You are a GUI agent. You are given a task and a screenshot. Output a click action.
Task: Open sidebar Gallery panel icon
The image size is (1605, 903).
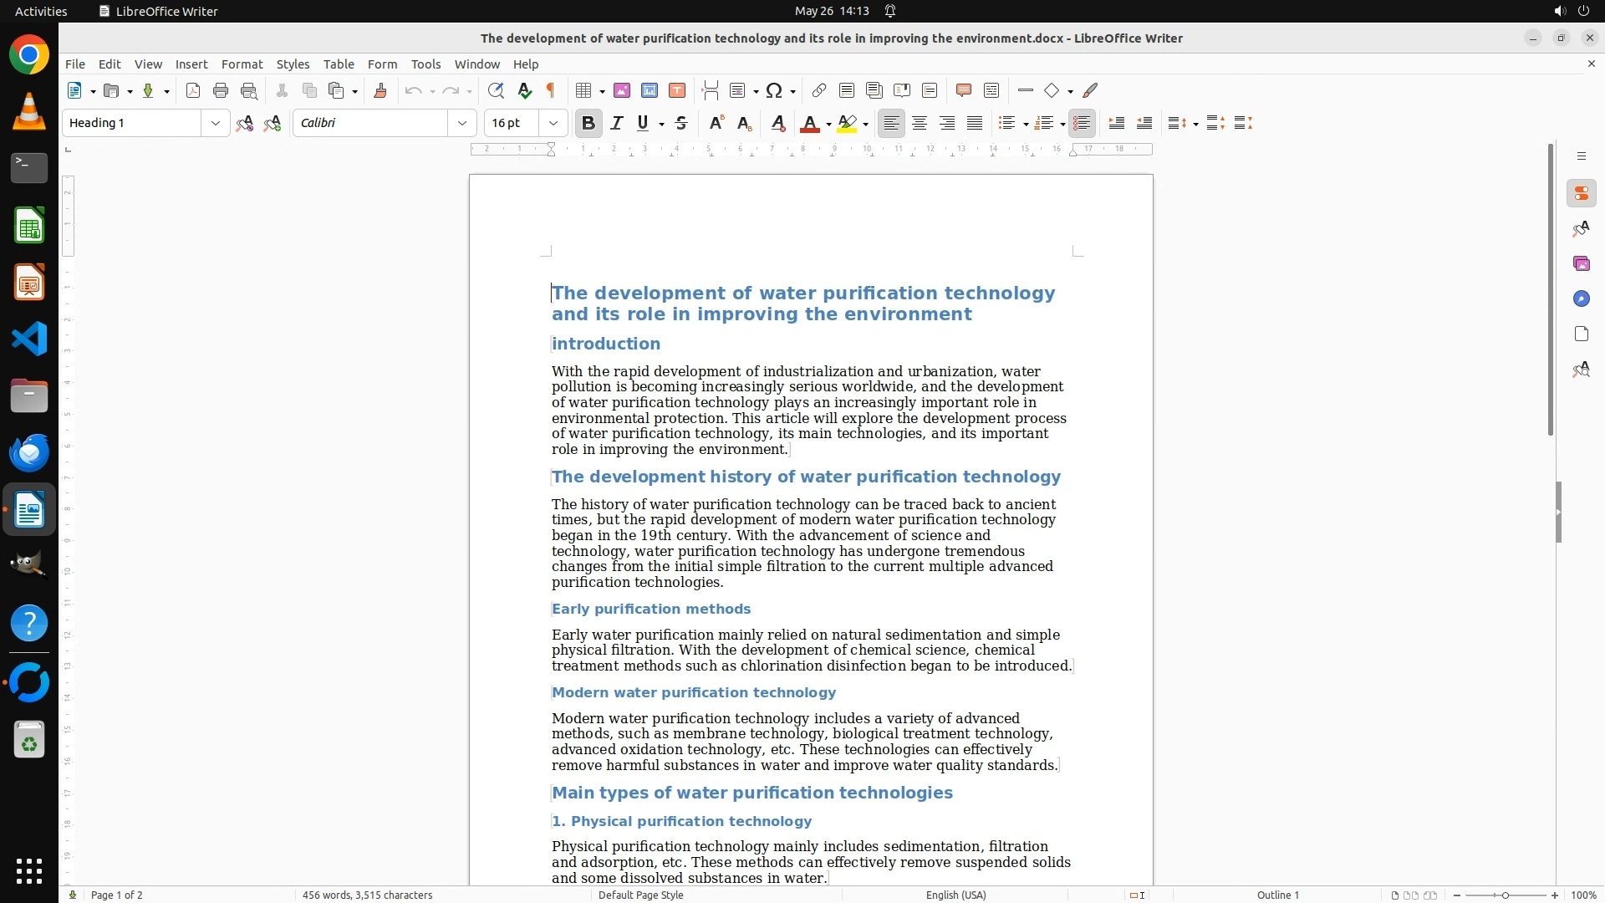(x=1581, y=263)
